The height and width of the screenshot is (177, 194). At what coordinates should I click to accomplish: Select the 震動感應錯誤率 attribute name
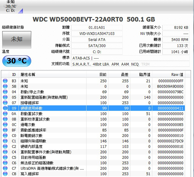click(x=33, y=130)
